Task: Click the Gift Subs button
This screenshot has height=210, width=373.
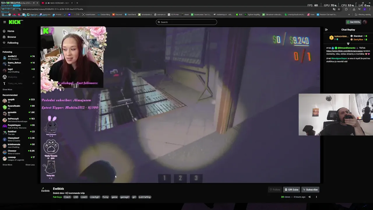Action: (291, 190)
